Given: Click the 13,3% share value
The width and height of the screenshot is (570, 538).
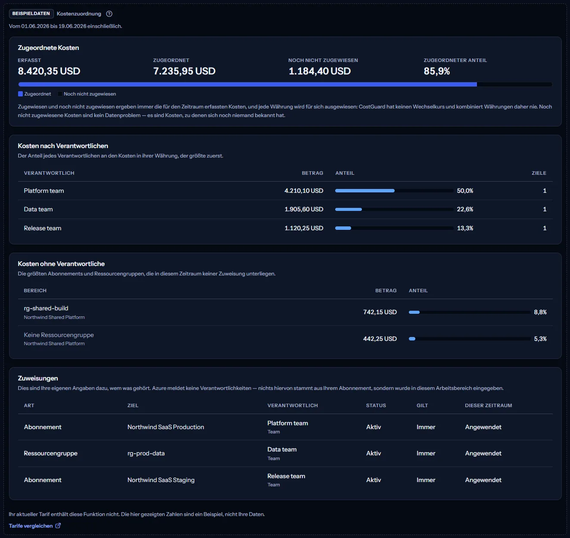Looking at the screenshot, I should (465, 228).
